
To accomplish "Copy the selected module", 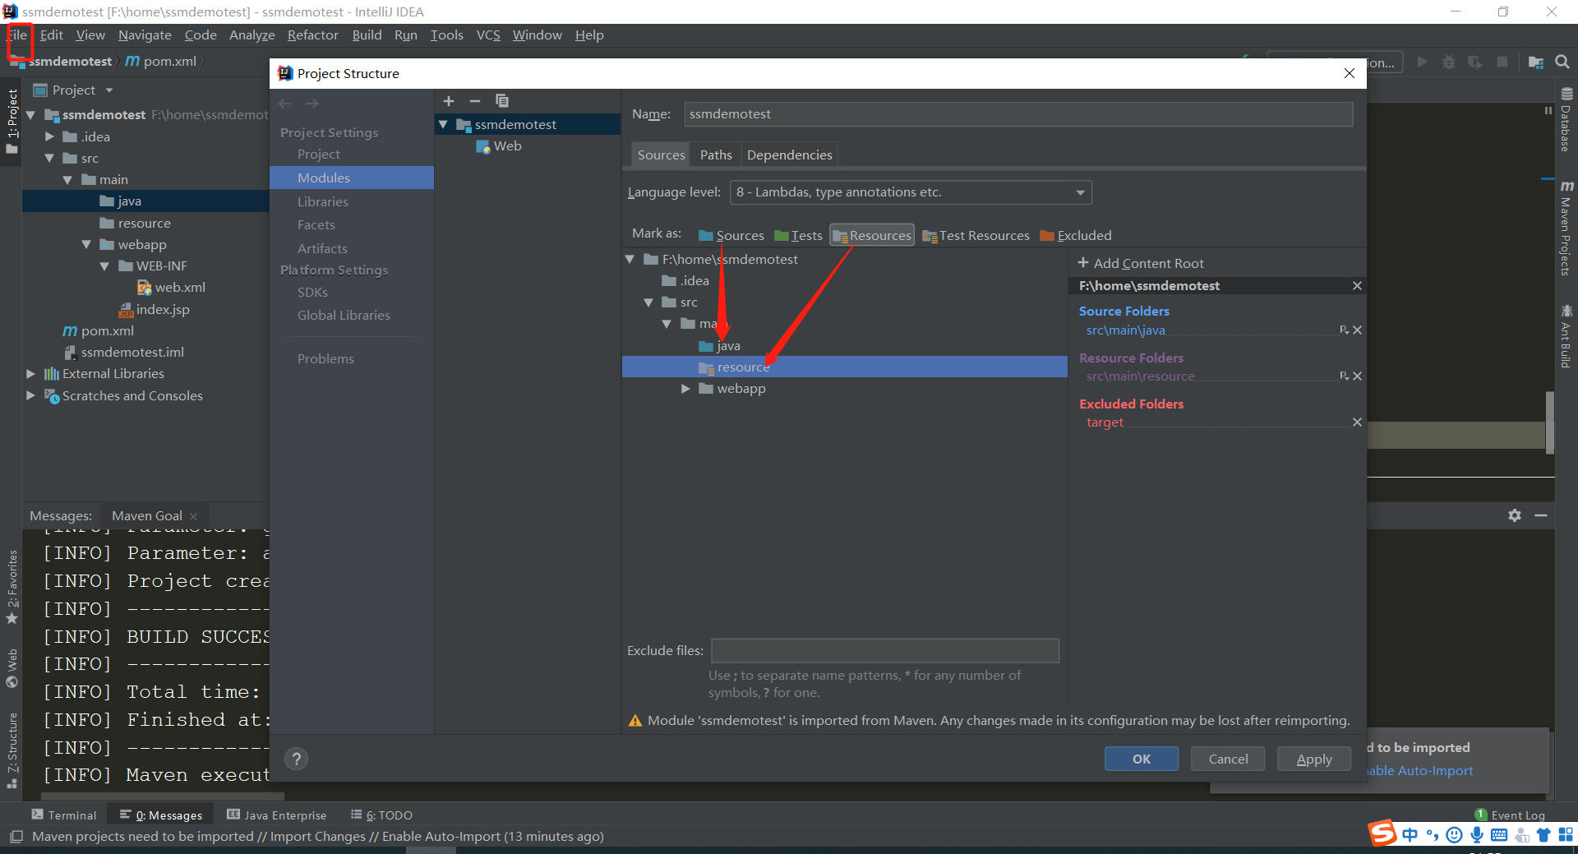I will coord(502,101).
